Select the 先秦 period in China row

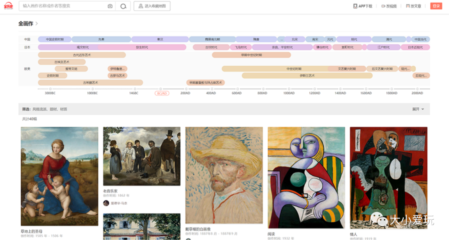(x=101, y=40)
